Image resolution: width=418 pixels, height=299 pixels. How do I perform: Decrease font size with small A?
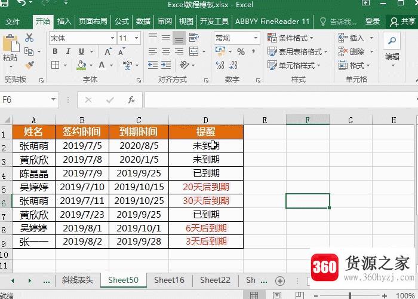121,51
